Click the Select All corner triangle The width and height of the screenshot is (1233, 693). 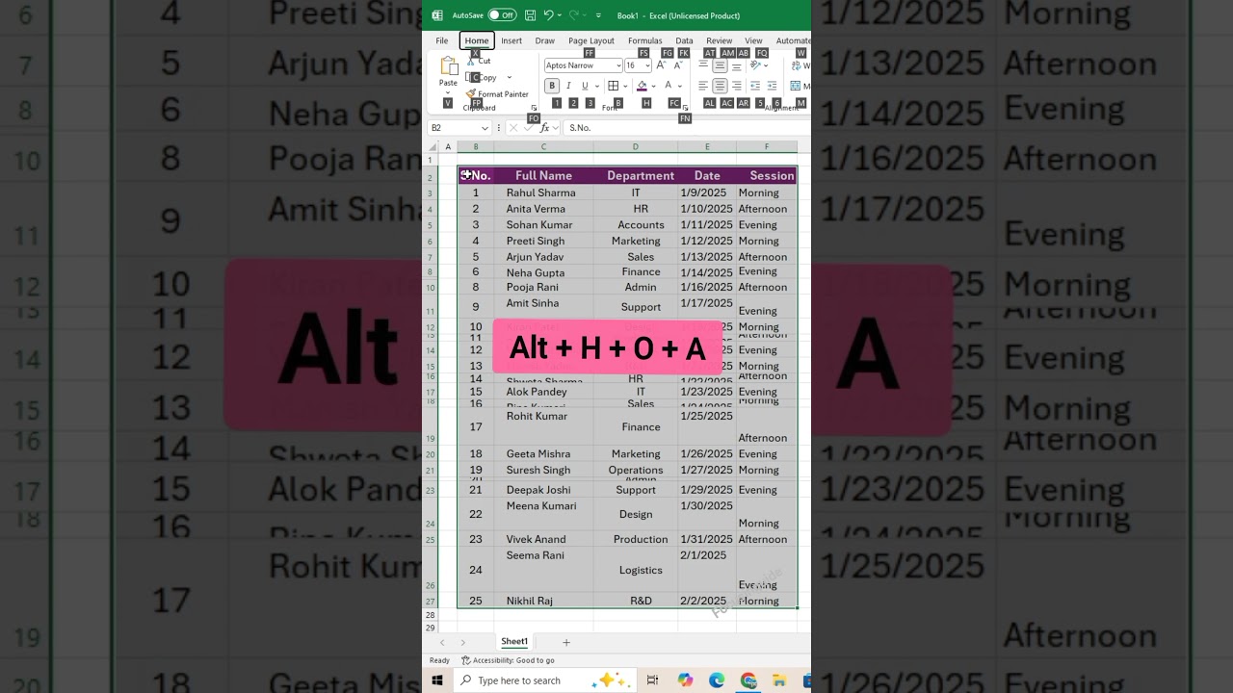[x=433, y=147]
